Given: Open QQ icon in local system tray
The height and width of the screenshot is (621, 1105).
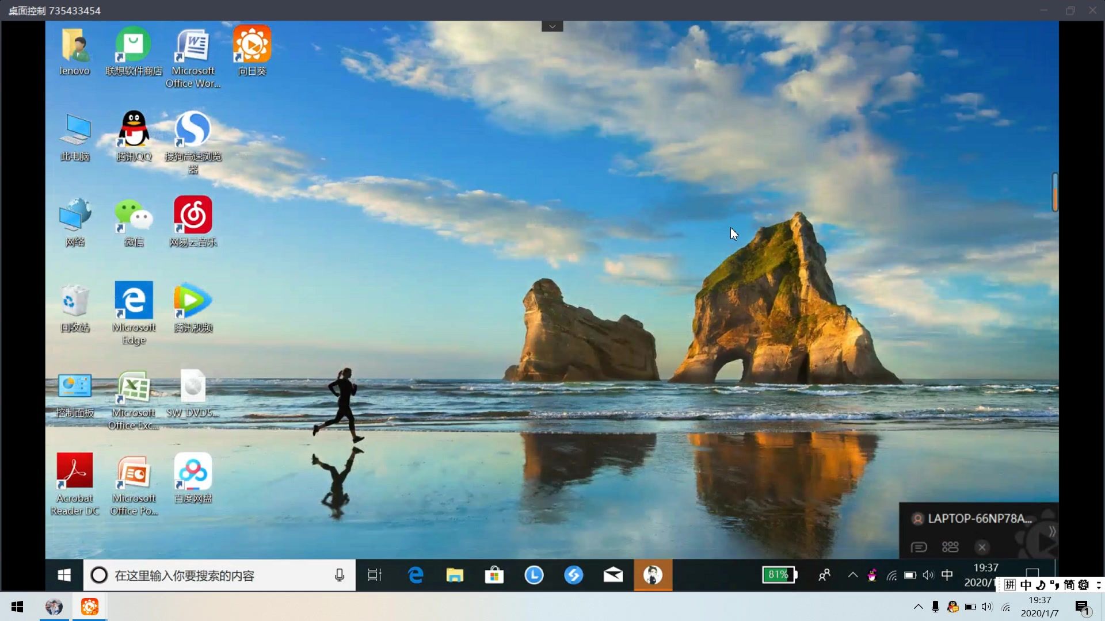Looking at the screenshot, I should click(953, 607).
